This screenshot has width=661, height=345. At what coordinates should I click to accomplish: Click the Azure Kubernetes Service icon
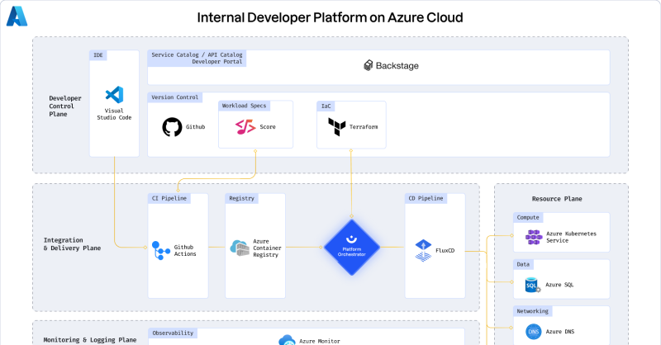click(x=534, y=237)
